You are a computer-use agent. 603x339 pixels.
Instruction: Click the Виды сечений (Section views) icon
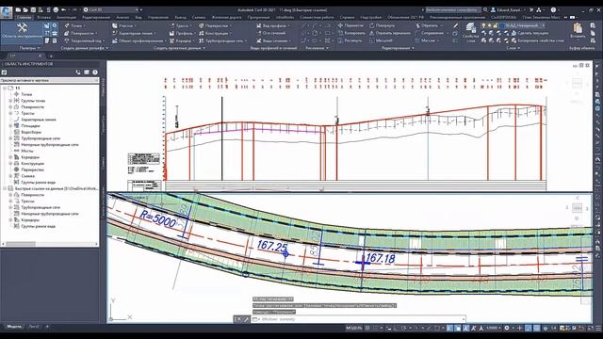(259, 40)
